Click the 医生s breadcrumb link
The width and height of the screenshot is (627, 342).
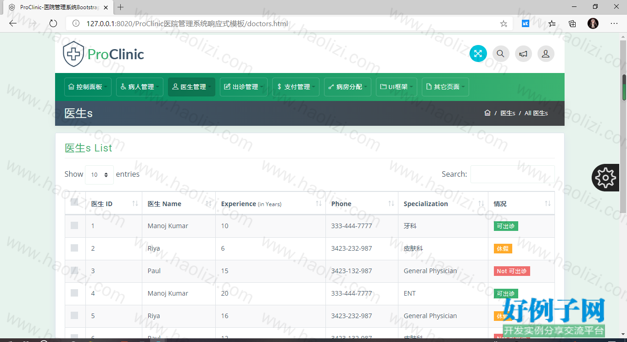[x=508, y=113]
